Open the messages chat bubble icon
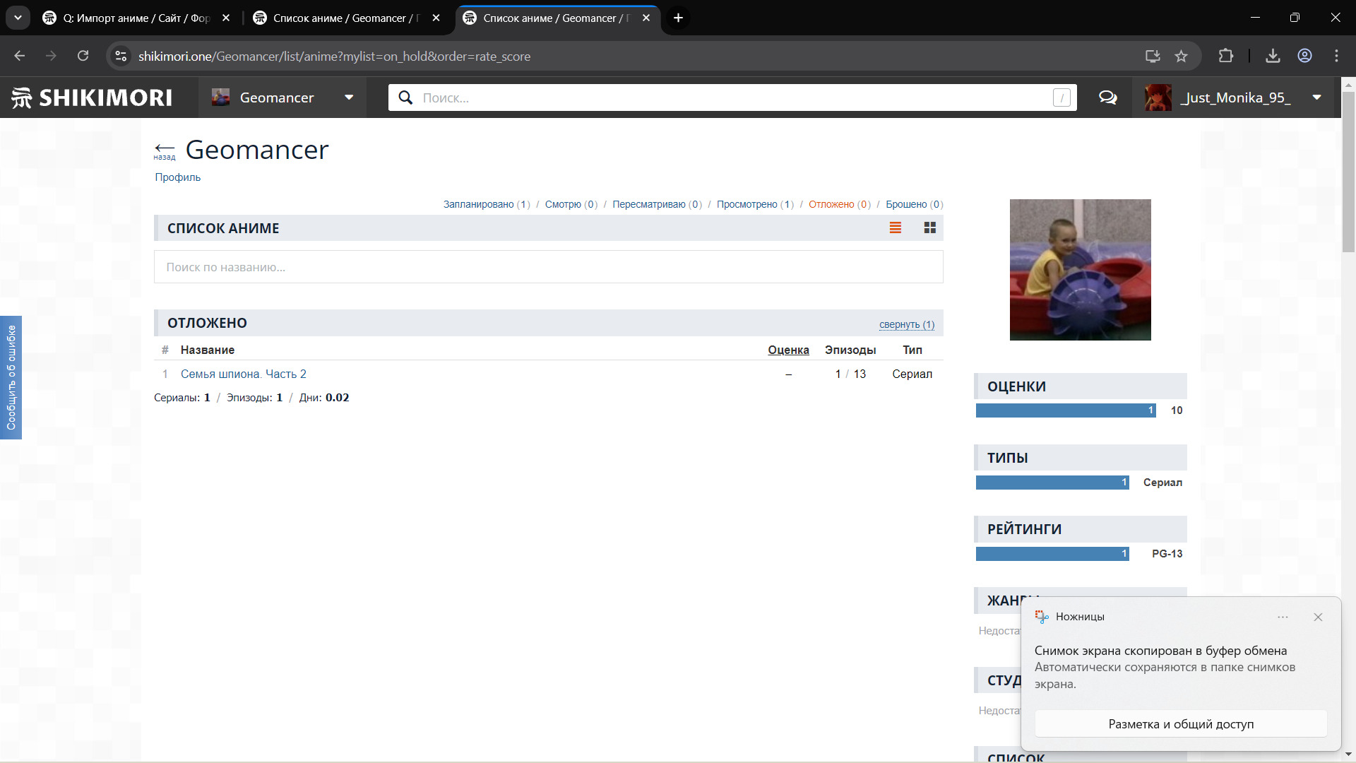1356x763 pixels. tap(1107, 97)
